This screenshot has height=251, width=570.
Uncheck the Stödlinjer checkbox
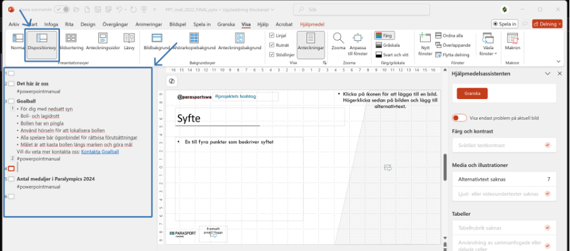[272, 55]
